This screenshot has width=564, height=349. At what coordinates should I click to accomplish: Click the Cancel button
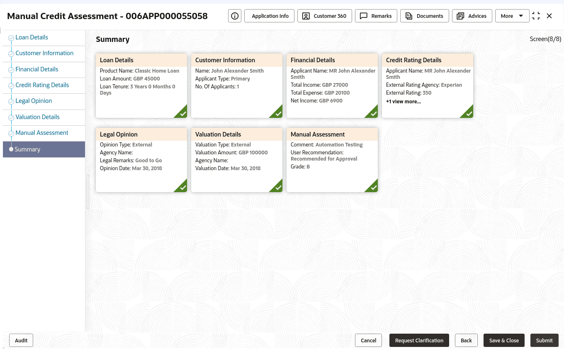pyautogui.click(x=368, y=340)
